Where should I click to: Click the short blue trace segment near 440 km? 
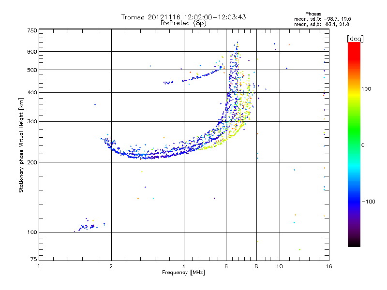tap(168, 82)
